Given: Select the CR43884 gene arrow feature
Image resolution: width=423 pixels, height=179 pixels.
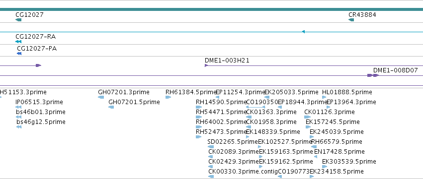Looking at the screenshot, I should point(351,20).
